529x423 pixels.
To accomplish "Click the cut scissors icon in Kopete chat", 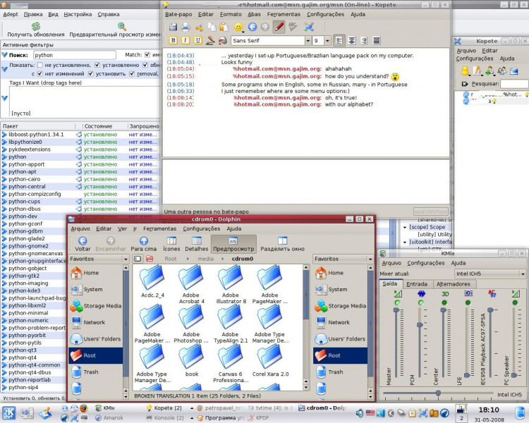I will point(200,27).
